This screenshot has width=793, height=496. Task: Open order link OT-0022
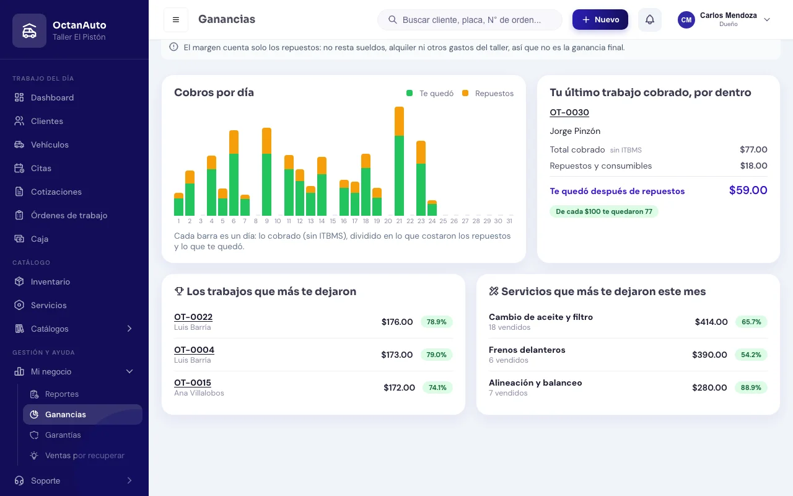(193, 317)
